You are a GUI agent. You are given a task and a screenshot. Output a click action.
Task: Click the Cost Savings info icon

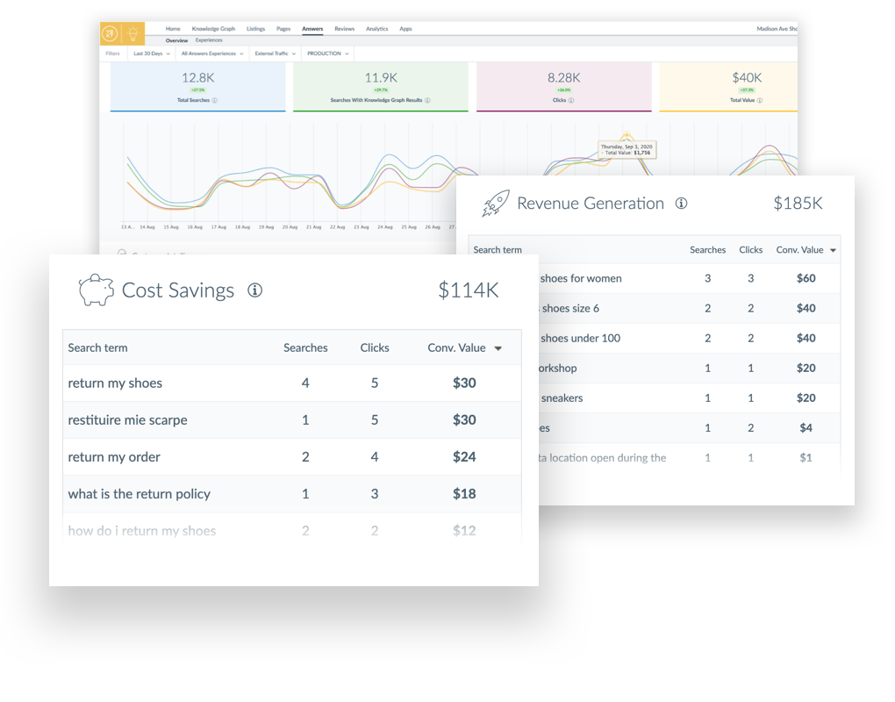[x=254, y=290]
